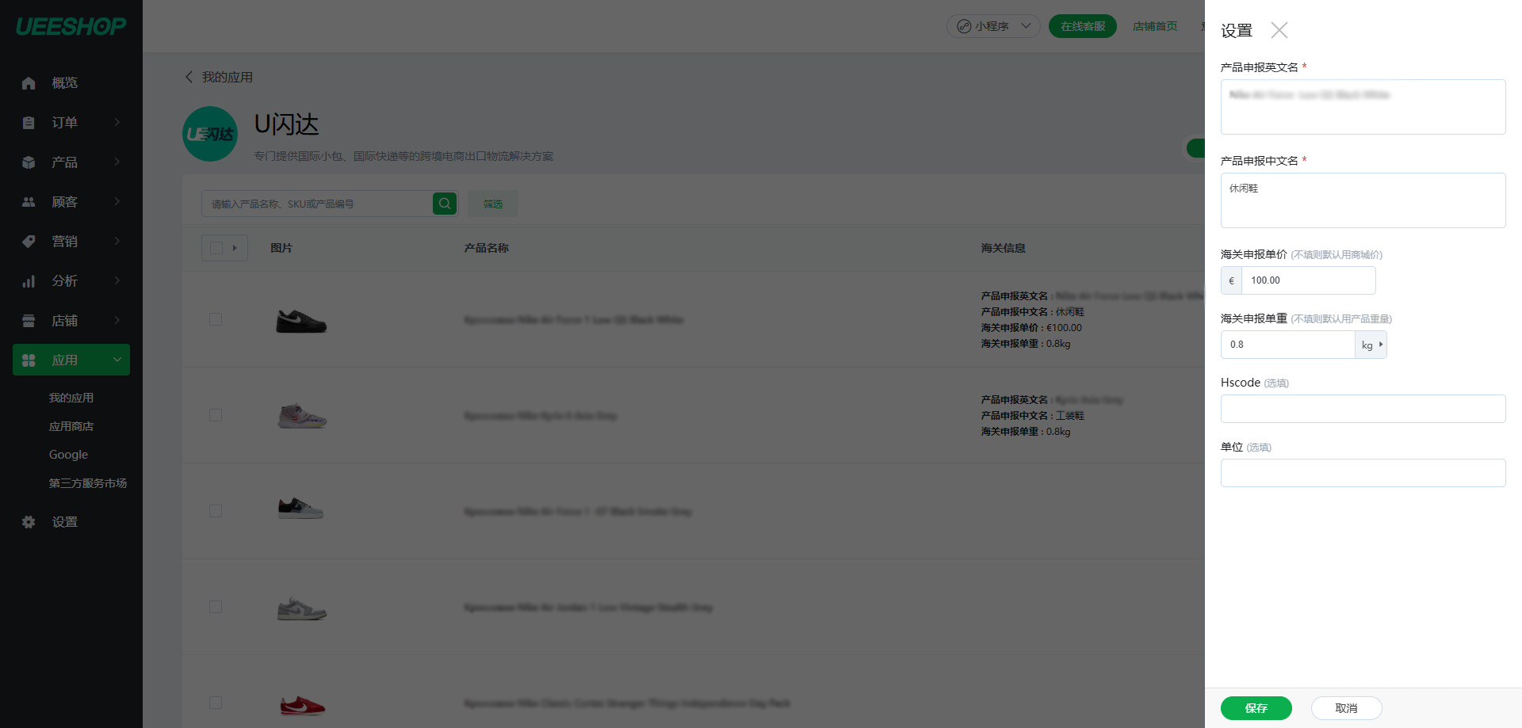1522x728 pixels.
Task: Open the kg weight unit dropdown
Action: point(1371,345)
